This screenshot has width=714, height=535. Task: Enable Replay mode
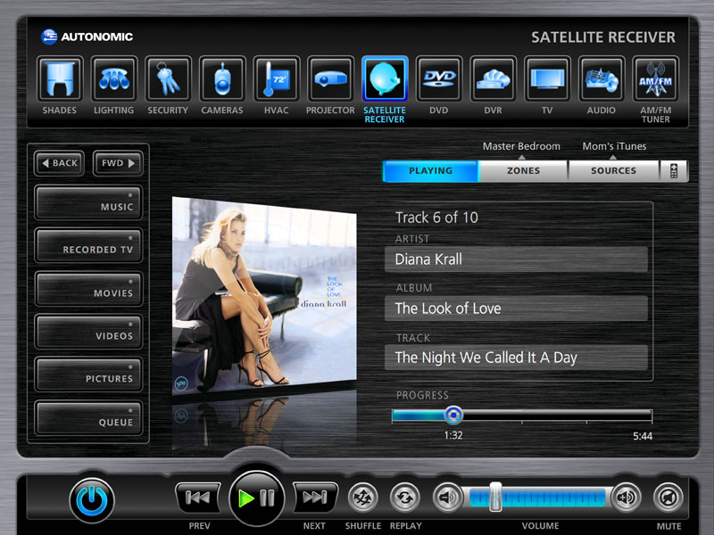point(403,497)
